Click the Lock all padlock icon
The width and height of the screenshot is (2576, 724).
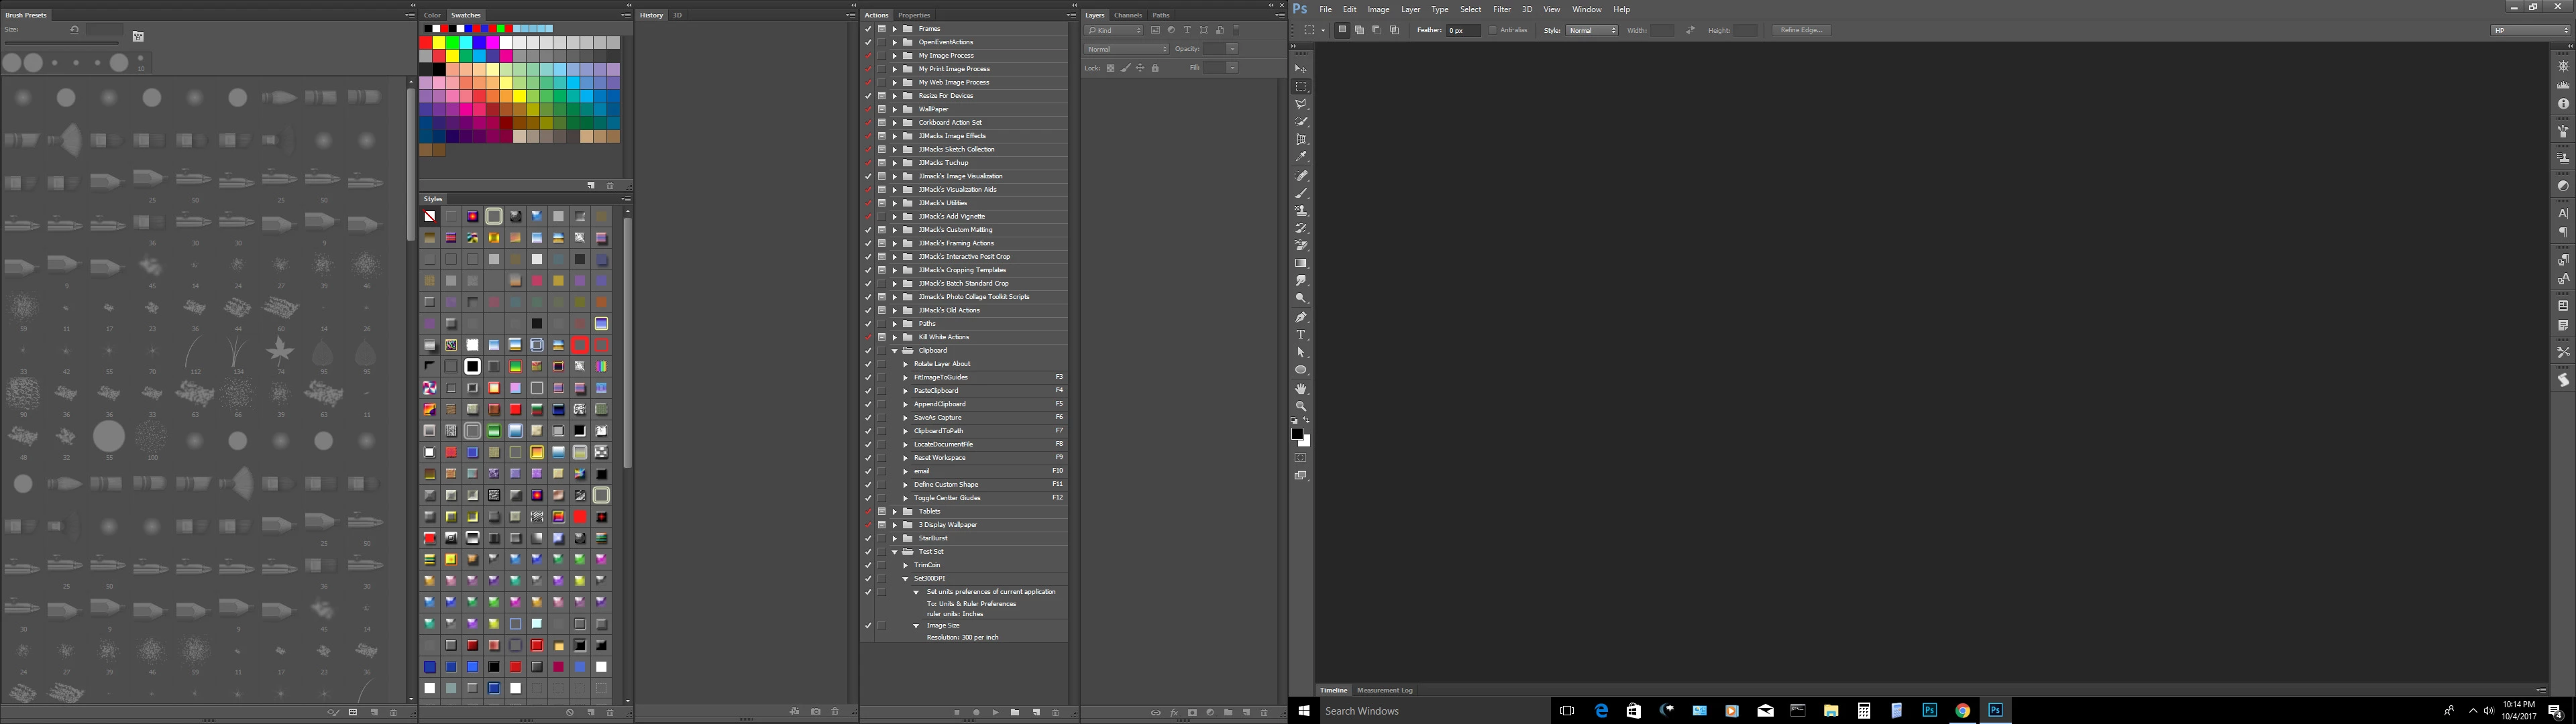(x=1155, y=68)
